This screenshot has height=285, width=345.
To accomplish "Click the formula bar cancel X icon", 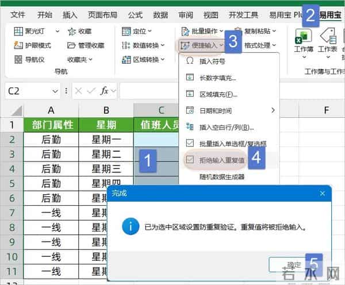I will [78, 91].
